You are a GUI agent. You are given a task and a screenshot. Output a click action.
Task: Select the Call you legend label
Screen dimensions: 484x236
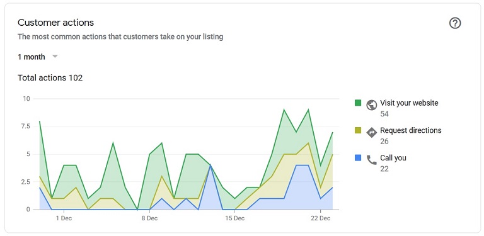393,158
